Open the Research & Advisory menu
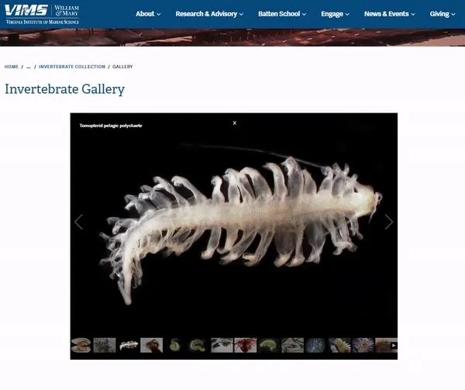 point(209,14)
